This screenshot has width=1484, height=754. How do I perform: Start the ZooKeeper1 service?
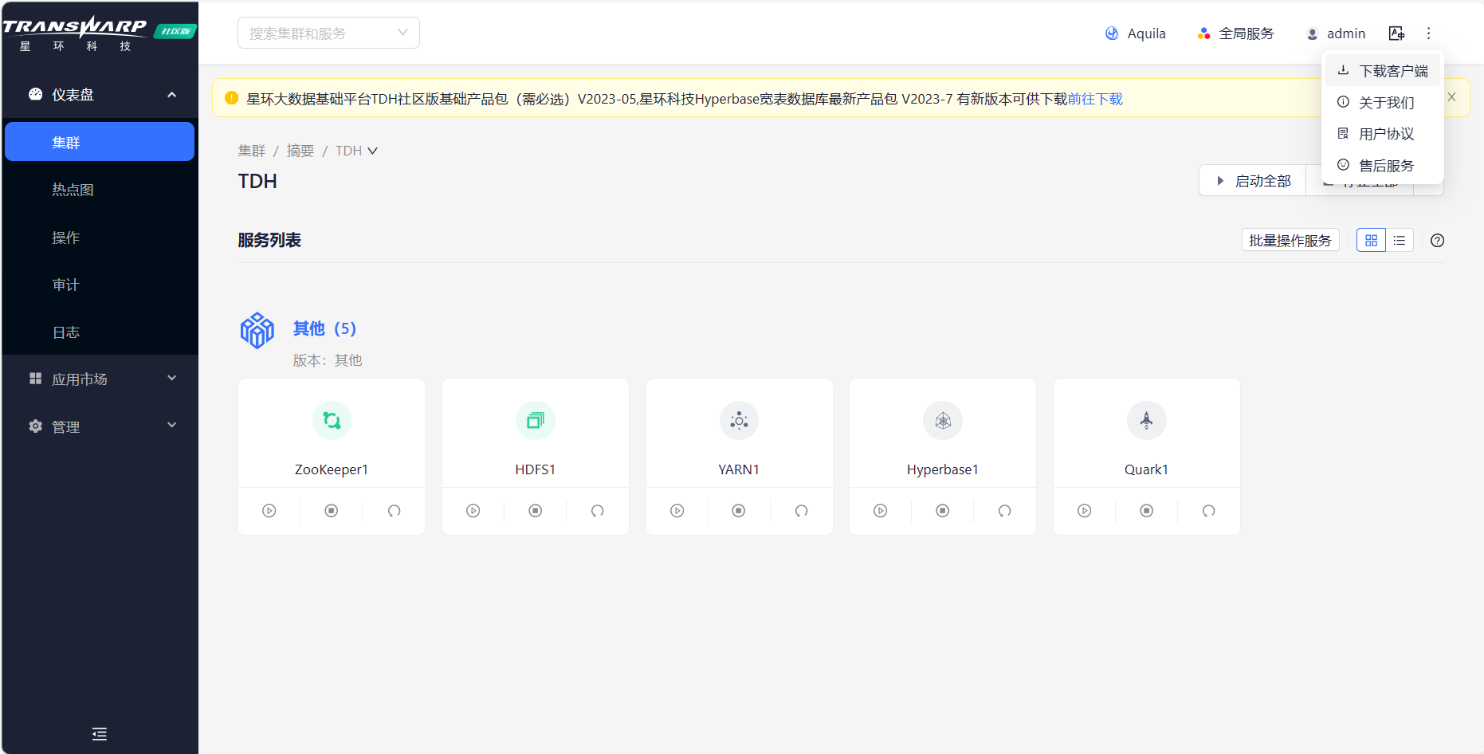pos(269,511)
